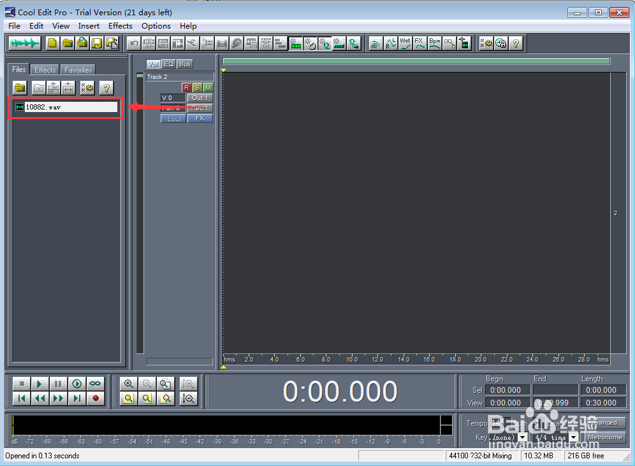Click the dB volume envelope toolbar icon
The width and height of the screenshot is (635, 466).
(x=376, y=43)
